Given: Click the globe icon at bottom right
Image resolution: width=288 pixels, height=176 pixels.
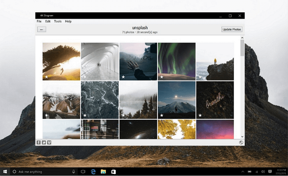Looking at the screenshot, I should [x=242, y=142].
